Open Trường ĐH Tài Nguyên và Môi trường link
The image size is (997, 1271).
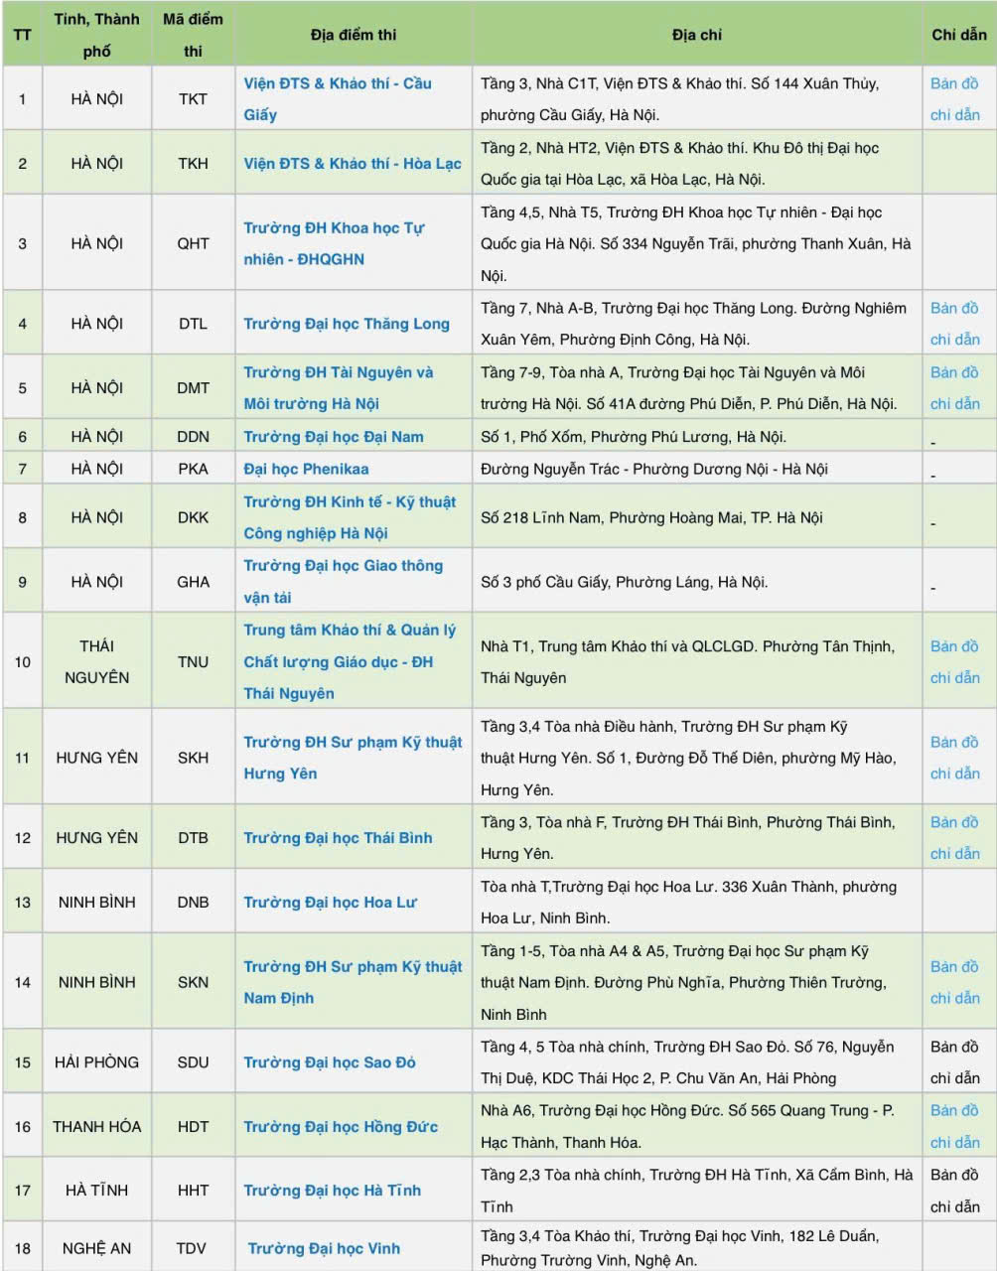click(x=339, y=388)
